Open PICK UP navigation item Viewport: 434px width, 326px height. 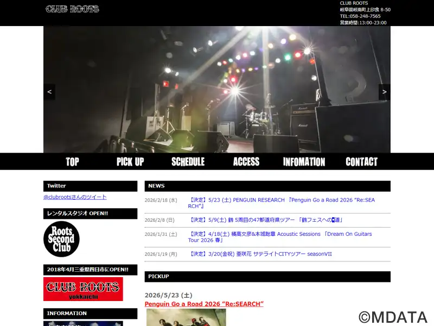[130, 161]
